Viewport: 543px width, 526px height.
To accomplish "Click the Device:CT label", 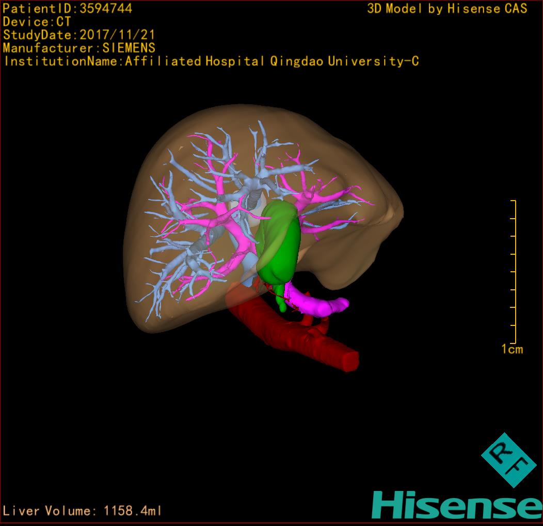I will (x=37, y=22).
